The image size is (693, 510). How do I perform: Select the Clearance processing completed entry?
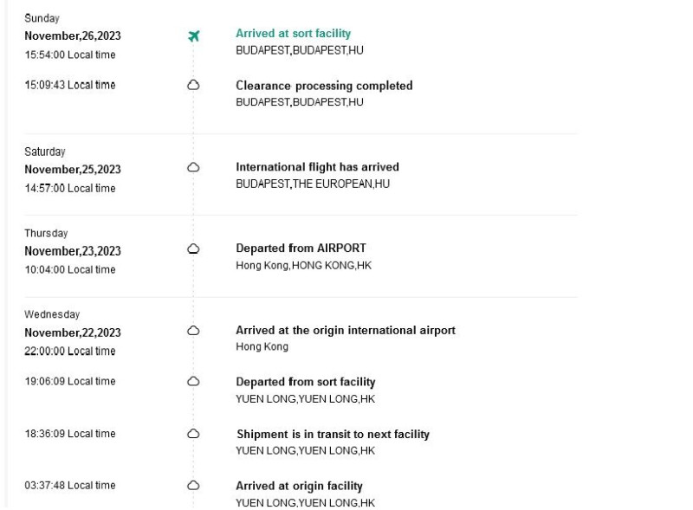[x=324, y=86]
